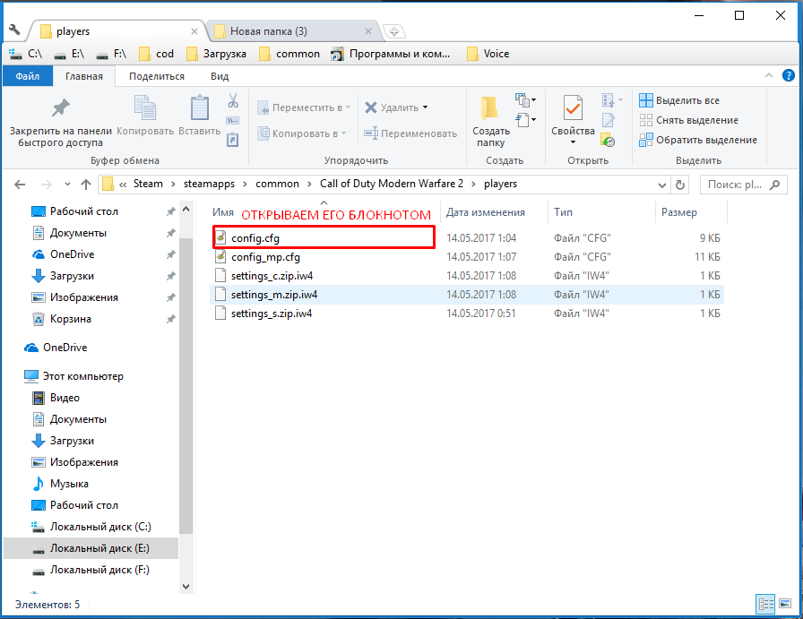The width and height of the screenshot is (803, 619).
Task: Open the Файл menu
Action: [x=28, y=76]
